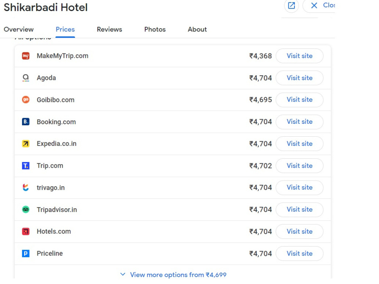The height and width of the screenshot is (284, 379).
Task: Switch to the Overview tab
Action: [19, 30]
